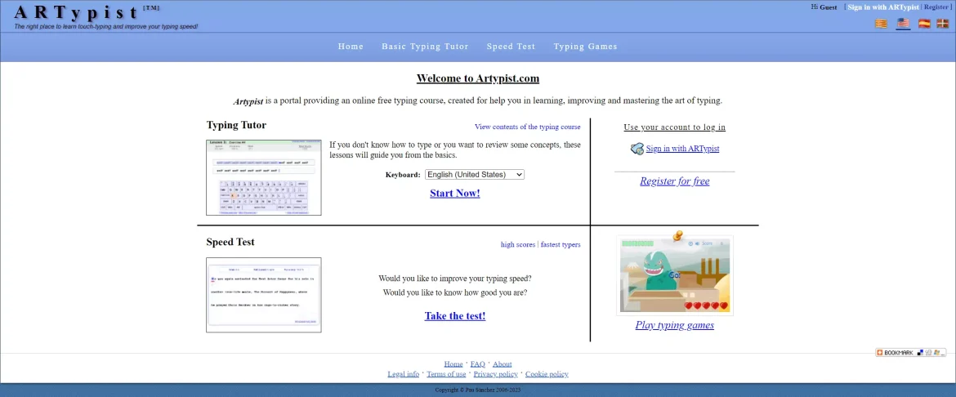The height and width of the screenshot is (397, 956).
Task: Switch language using the Catalan flag
Action: [x=881, y=24]
